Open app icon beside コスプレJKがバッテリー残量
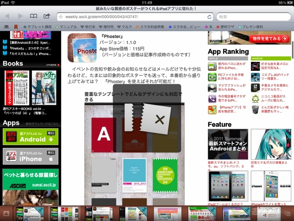294x221 pixels. (x=255, y=77)
